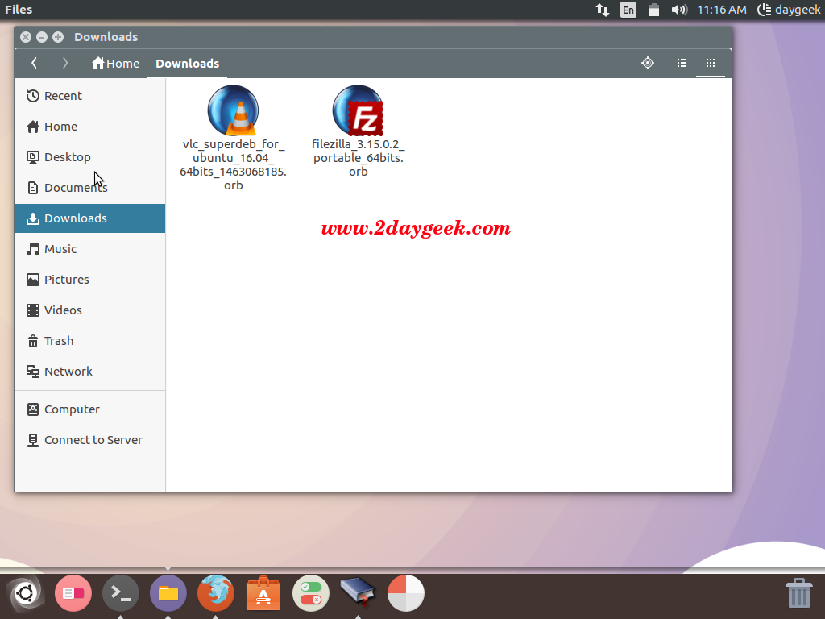Open the daygeek session menu
This screenshot has height=619, width=825.
(789, 10)
